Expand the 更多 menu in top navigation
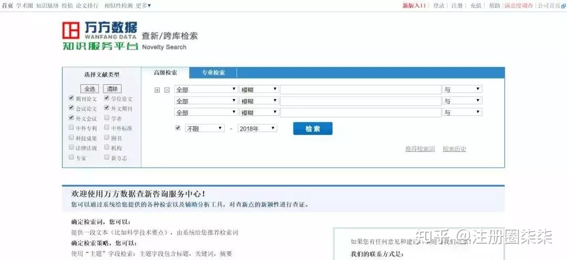This screenshot has height=260, width=567. pos(143,6)
